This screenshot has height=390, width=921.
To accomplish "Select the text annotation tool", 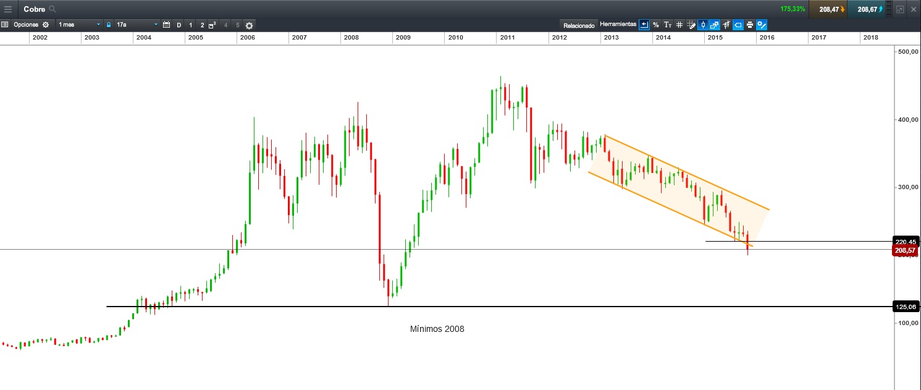I will [x=668, y=25].
